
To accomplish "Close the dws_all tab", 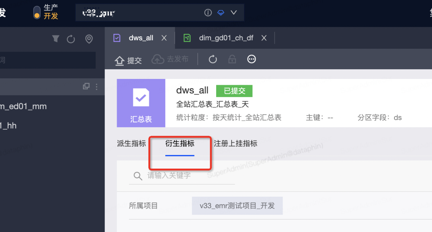I will (164, 38).
